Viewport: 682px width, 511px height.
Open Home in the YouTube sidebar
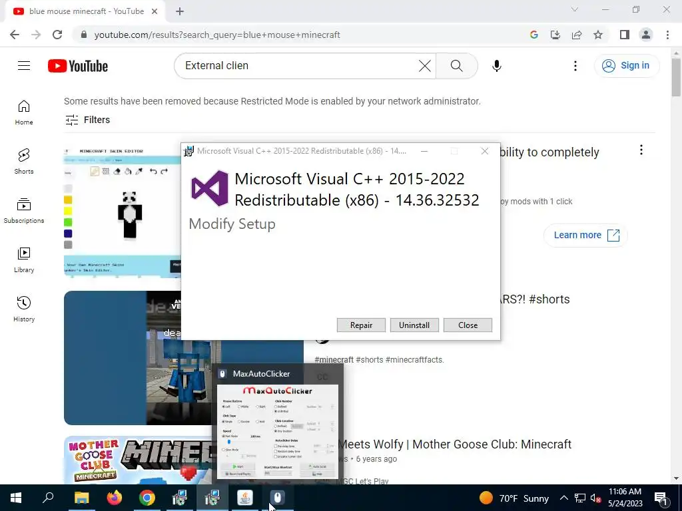tap(24, 112)
